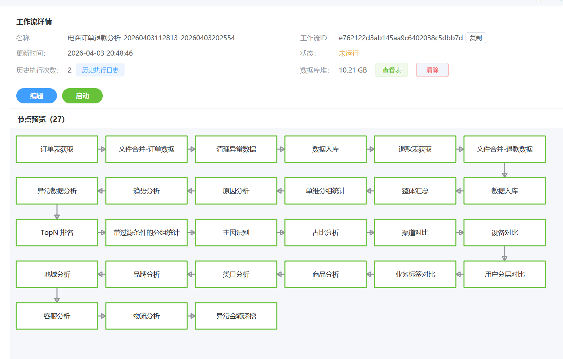Screen dimensions: 563x359
Task: Open the 文件合并-退款数据 node
Action: 505,149
